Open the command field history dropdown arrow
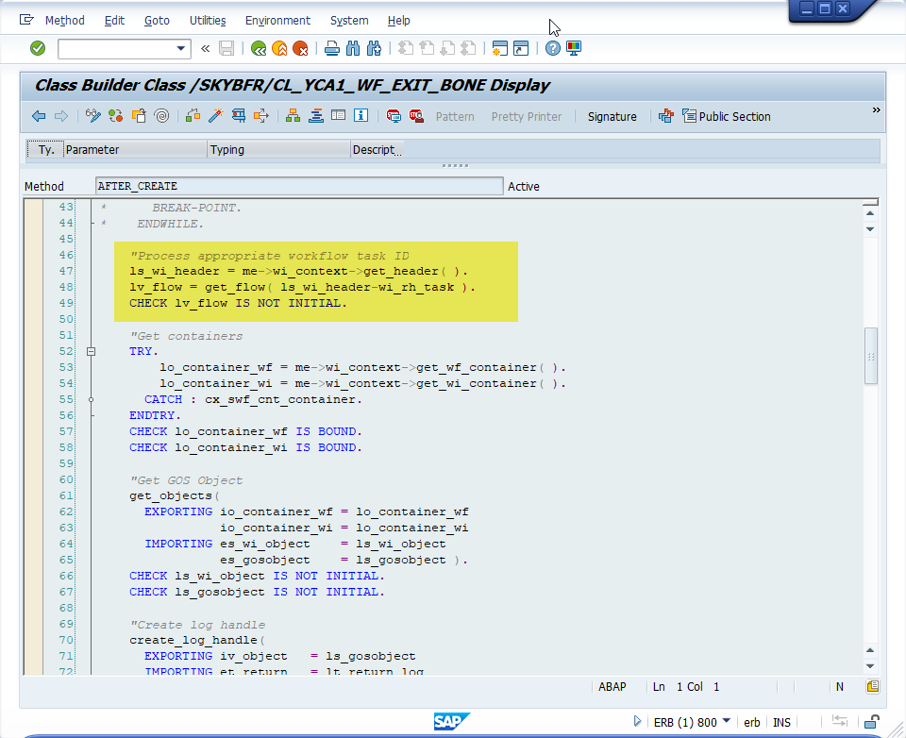Image resolution: width=906 pixels, height=738 pixels. 181,48
